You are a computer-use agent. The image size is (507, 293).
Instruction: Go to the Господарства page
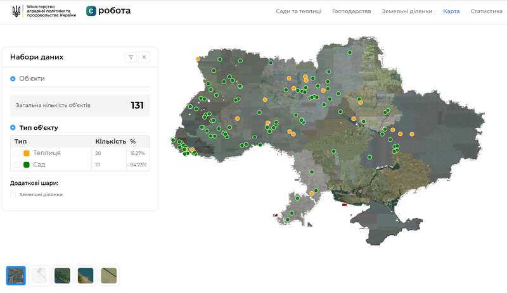[351, 11]
